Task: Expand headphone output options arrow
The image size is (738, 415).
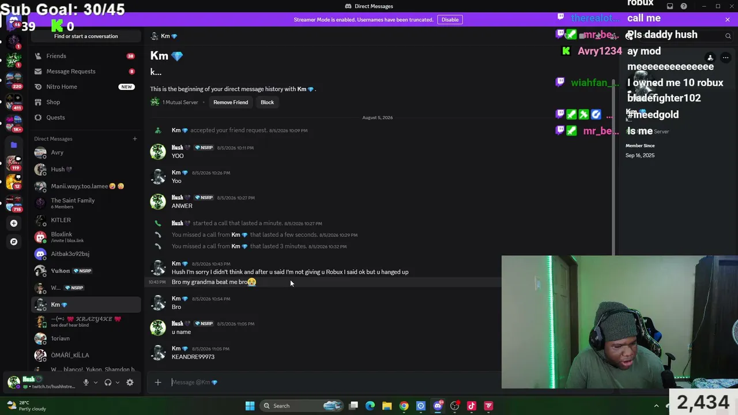Action: 118,382
